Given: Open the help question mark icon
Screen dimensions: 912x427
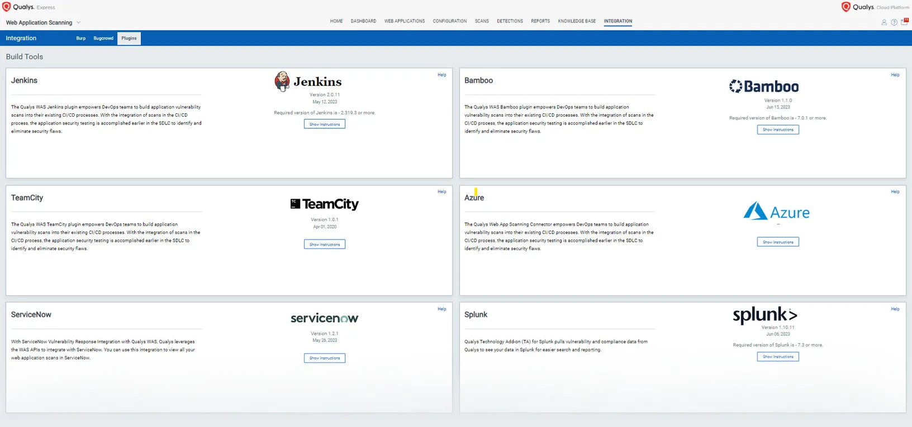Looking at the screenshot, I should pos(894,22).
